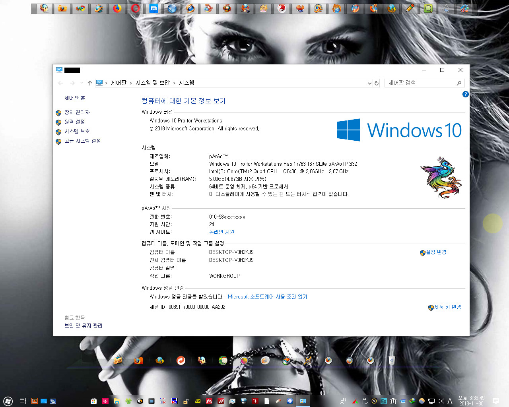The height and width of the screenshot is (407, 509).
Task: Read Microsoft 소프트웨어 사용 조건 읽기 link
Action: (268, 297)
